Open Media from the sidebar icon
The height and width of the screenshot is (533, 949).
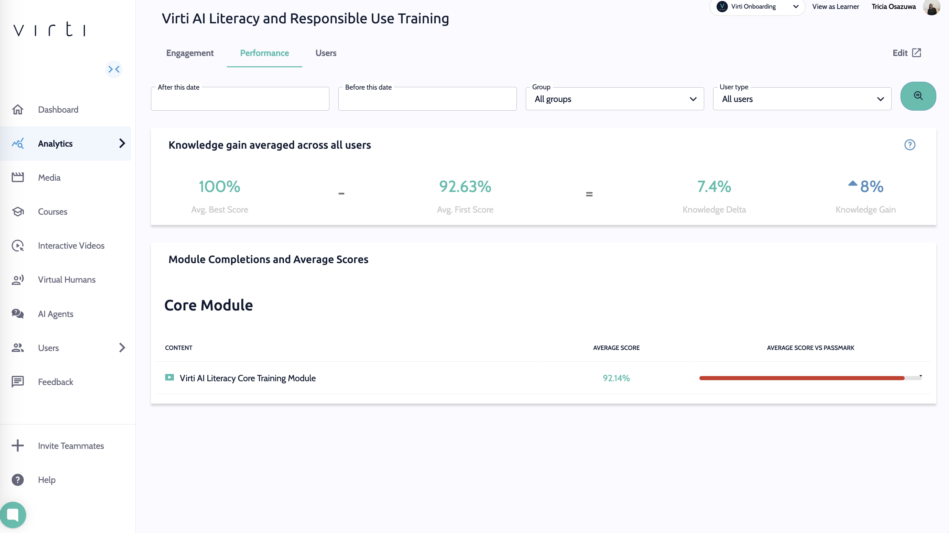[18, 177]
